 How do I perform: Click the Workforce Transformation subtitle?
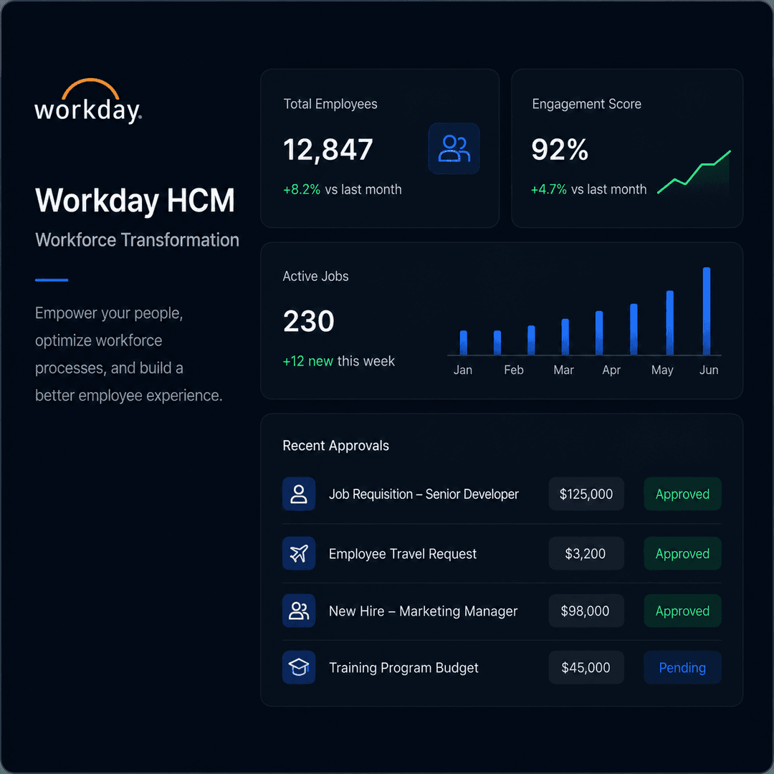pyautogui.click(x=137, y=240)
